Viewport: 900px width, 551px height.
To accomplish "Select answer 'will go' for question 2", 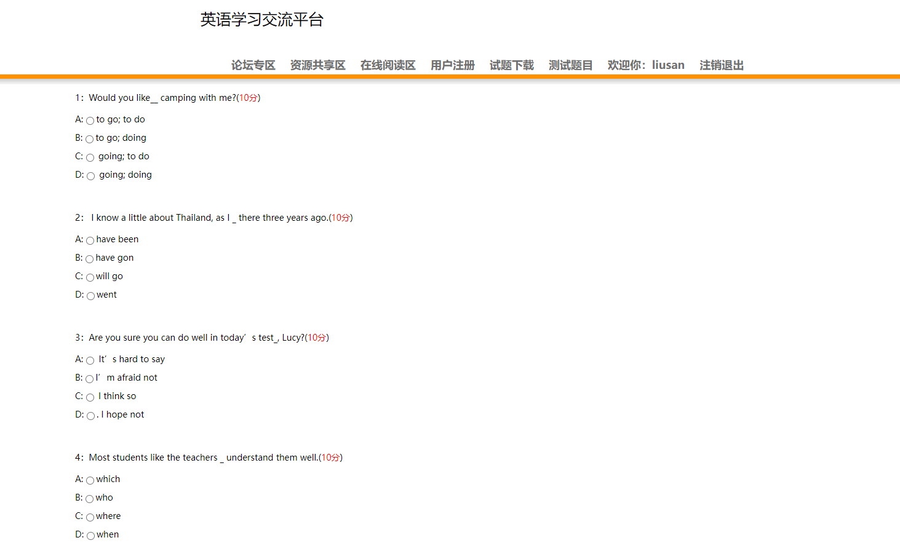I will click(x=89, y=277).
